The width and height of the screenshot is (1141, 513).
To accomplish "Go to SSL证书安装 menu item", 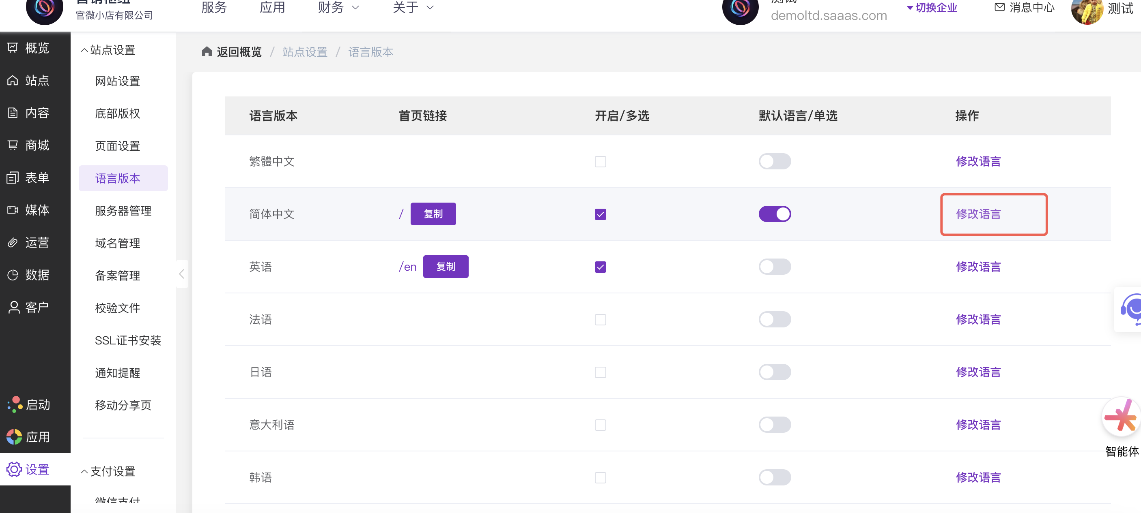I will [x=127, y=340].
